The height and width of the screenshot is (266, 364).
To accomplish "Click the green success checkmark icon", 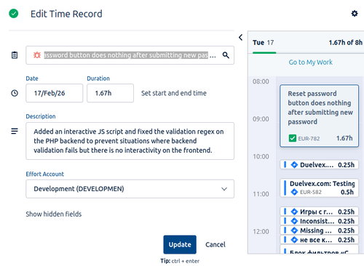I will coord(14,14).
